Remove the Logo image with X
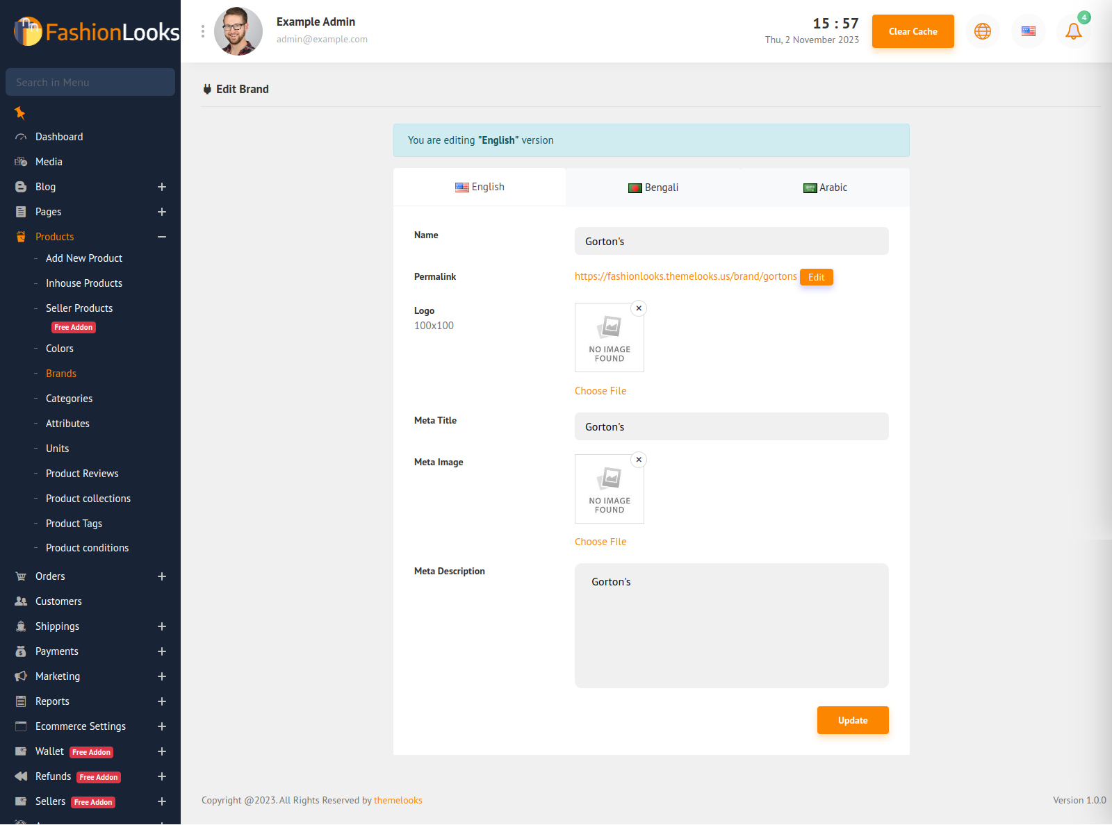 (x=639, y=308)
